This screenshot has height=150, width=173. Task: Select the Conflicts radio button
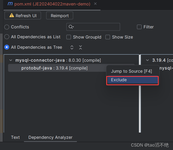(7, 27)
